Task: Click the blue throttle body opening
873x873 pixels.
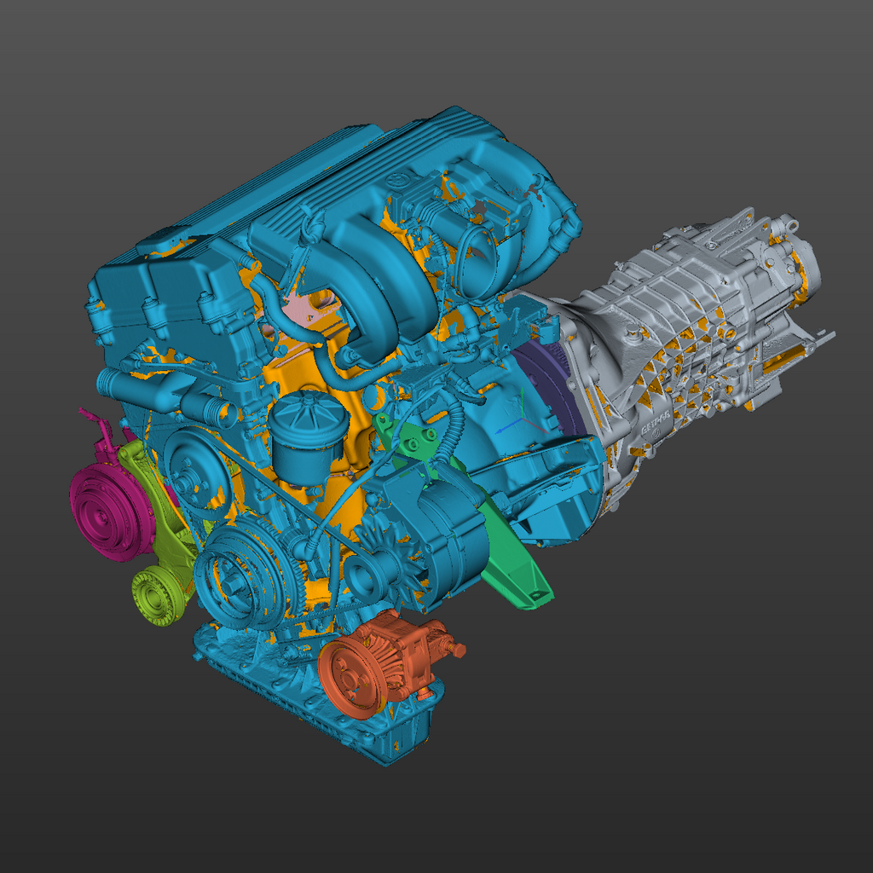Action: [x=477, y=263]
